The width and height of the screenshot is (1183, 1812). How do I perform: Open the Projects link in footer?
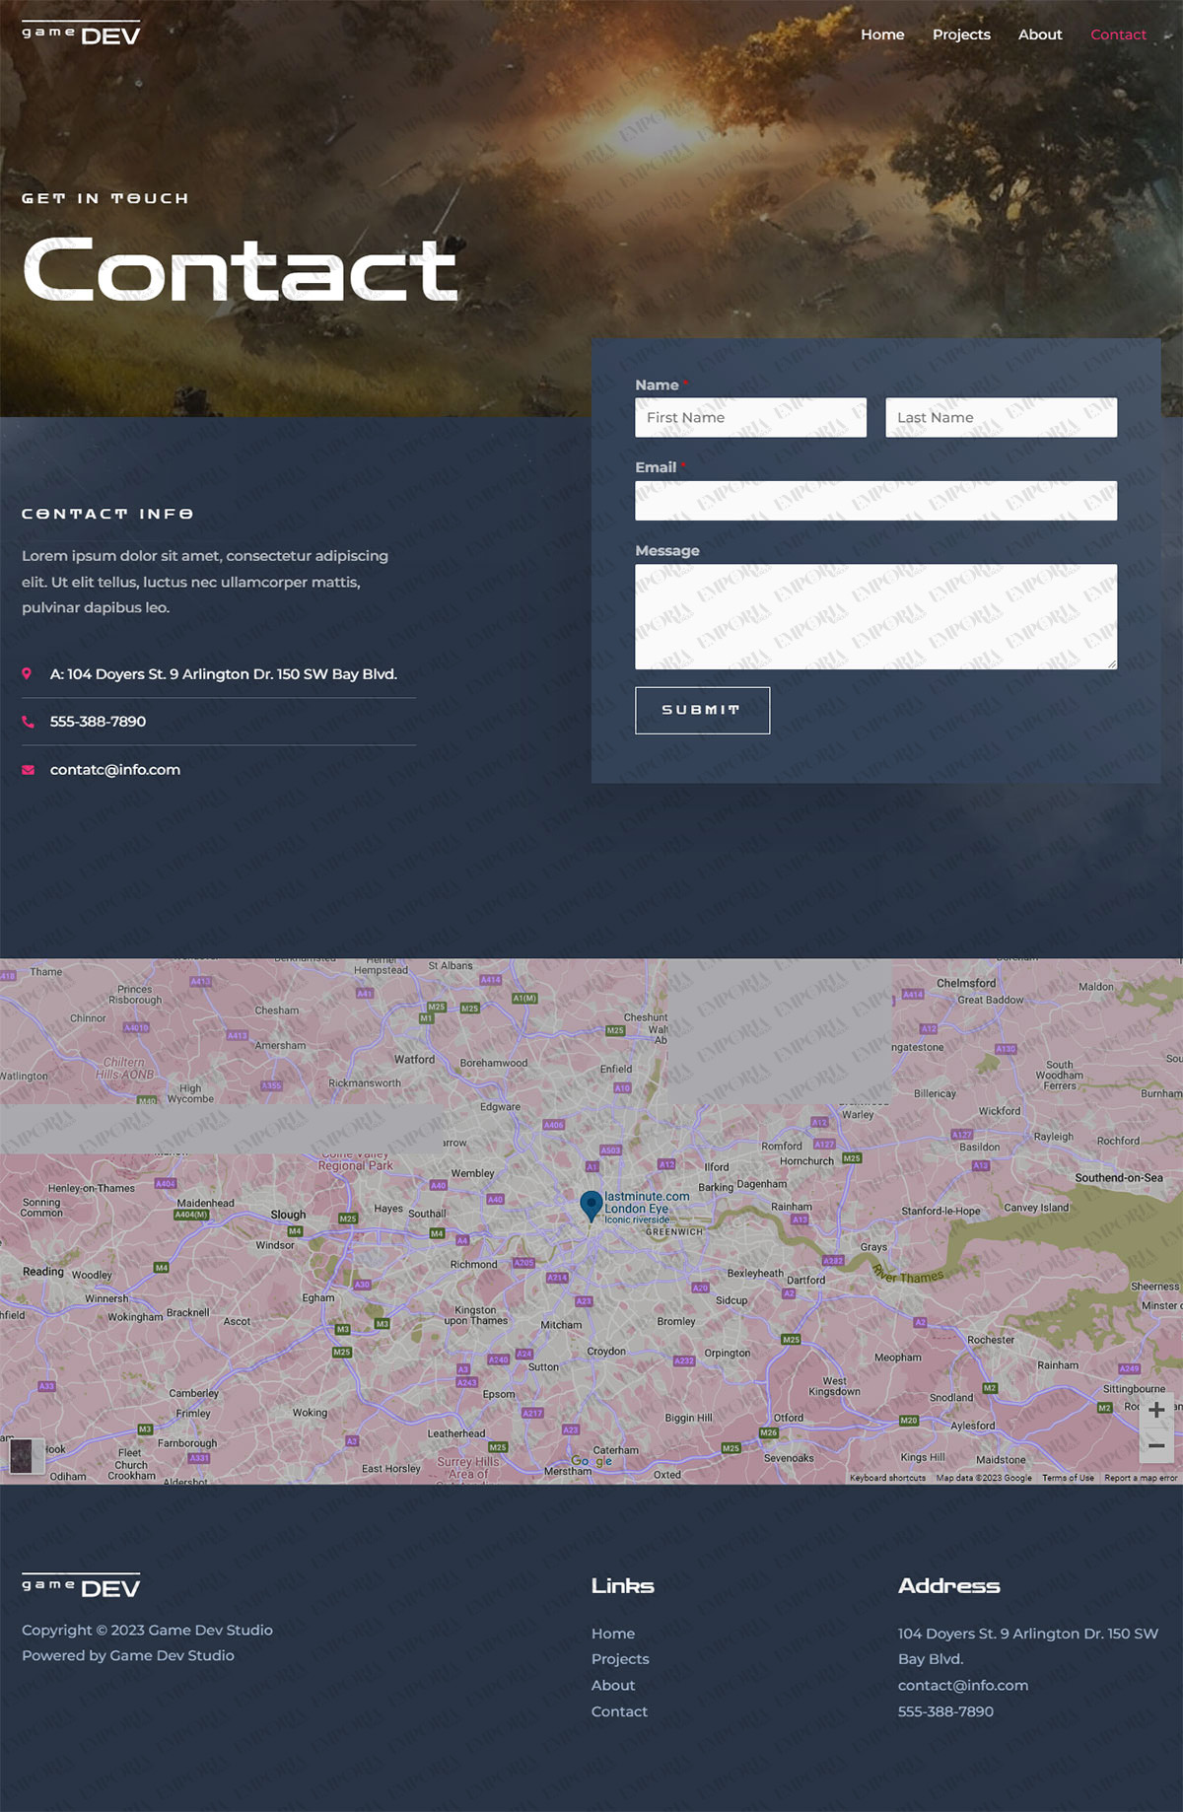(x=620, y=1659)
